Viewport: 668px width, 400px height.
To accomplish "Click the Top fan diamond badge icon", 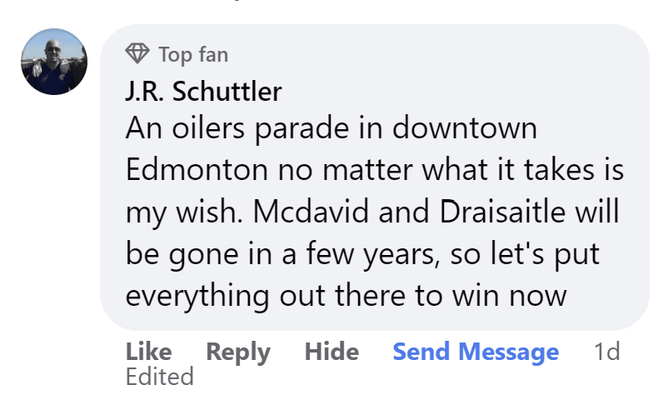I will (x=137, y=55).
